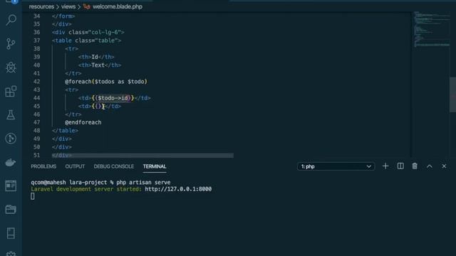Place cursor inside empty braces on line 45
The image size is (456, 256).
(x=98, y=106)
